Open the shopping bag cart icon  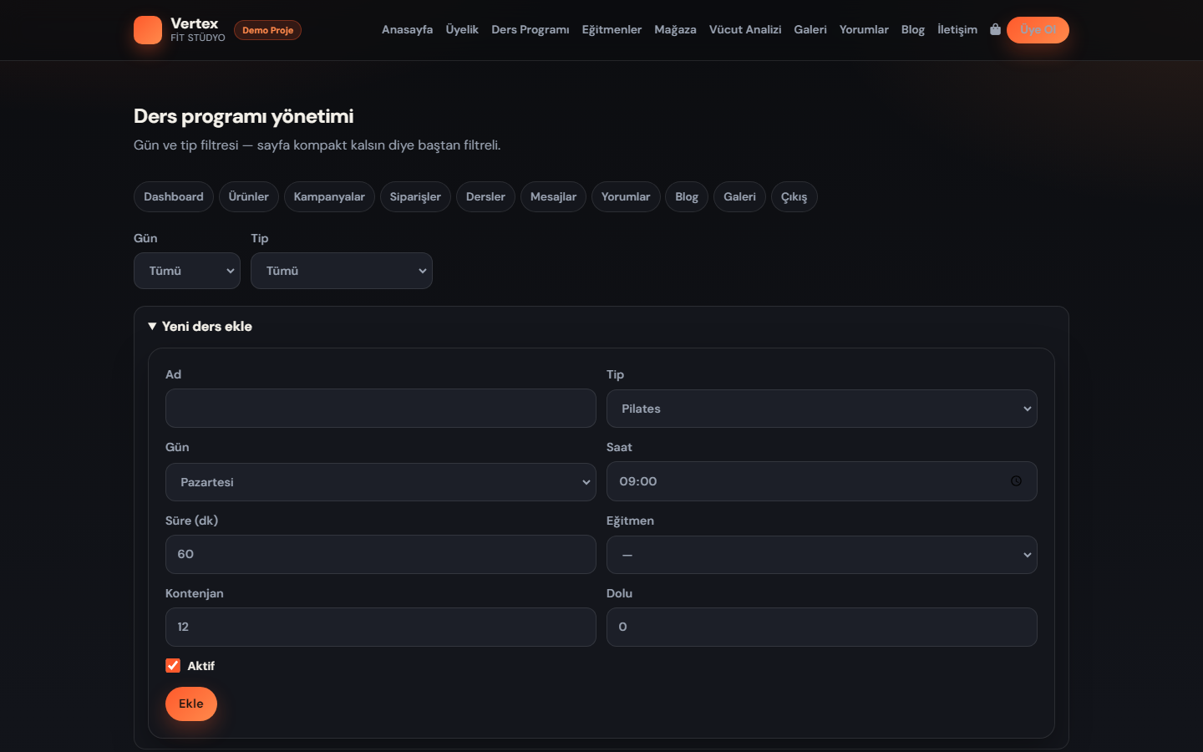(x=995, y=29)
